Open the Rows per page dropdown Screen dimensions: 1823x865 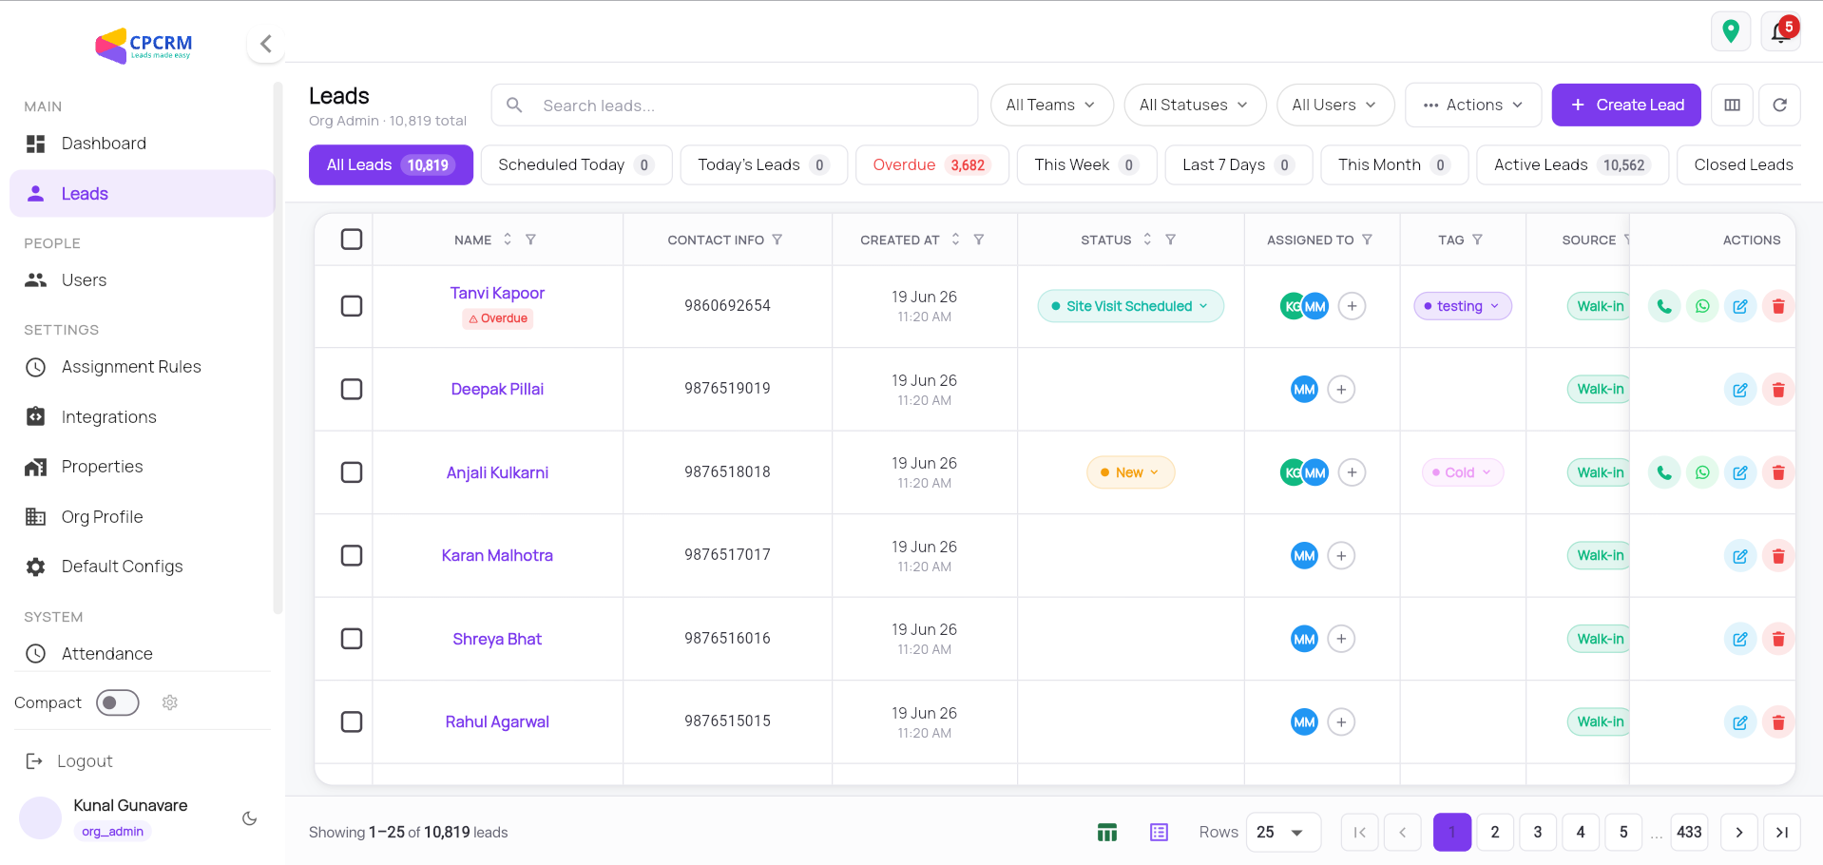(1283, 833)
